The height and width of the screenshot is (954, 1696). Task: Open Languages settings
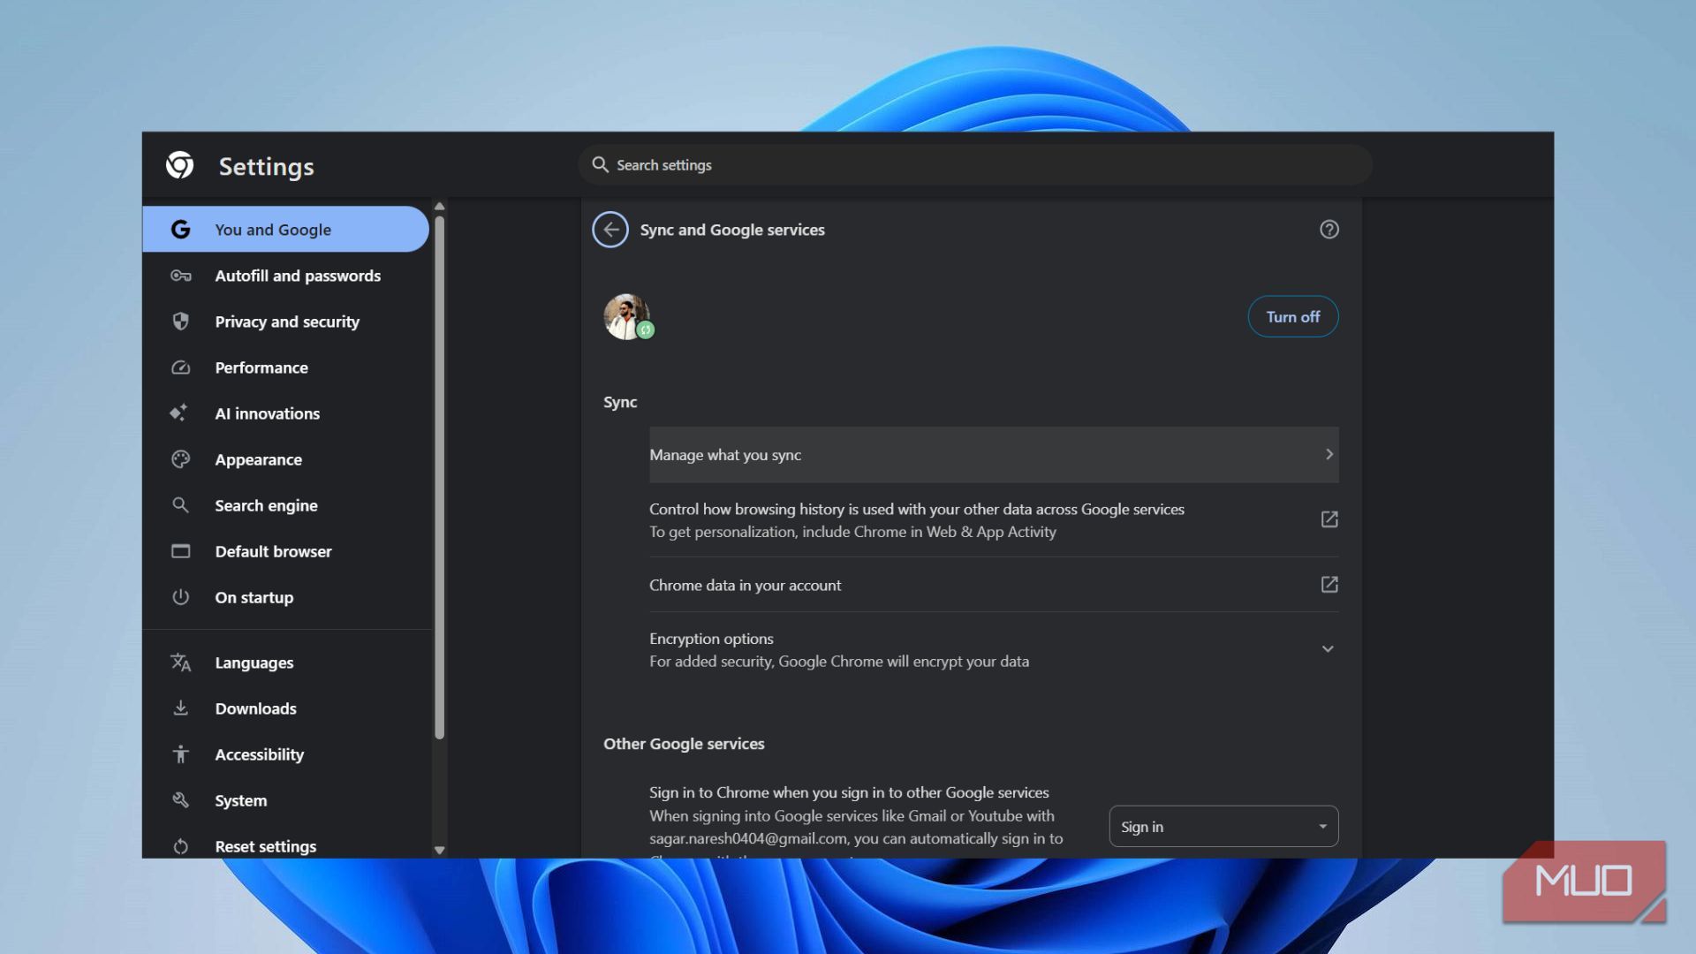pos(285,662)
